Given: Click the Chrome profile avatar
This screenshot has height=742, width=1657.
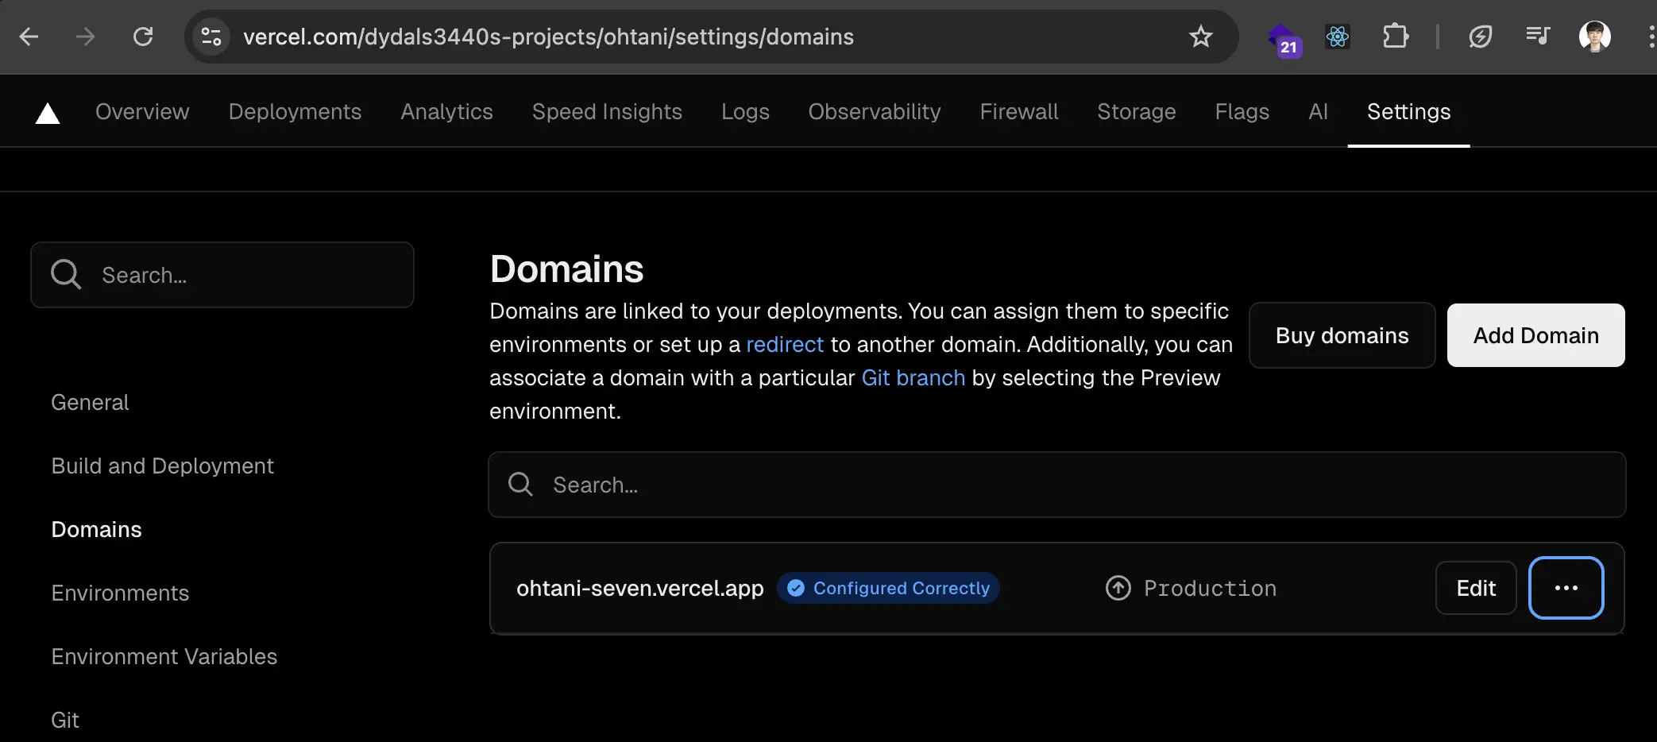Looking at the screenshot, I should (x=1594, y=37).
